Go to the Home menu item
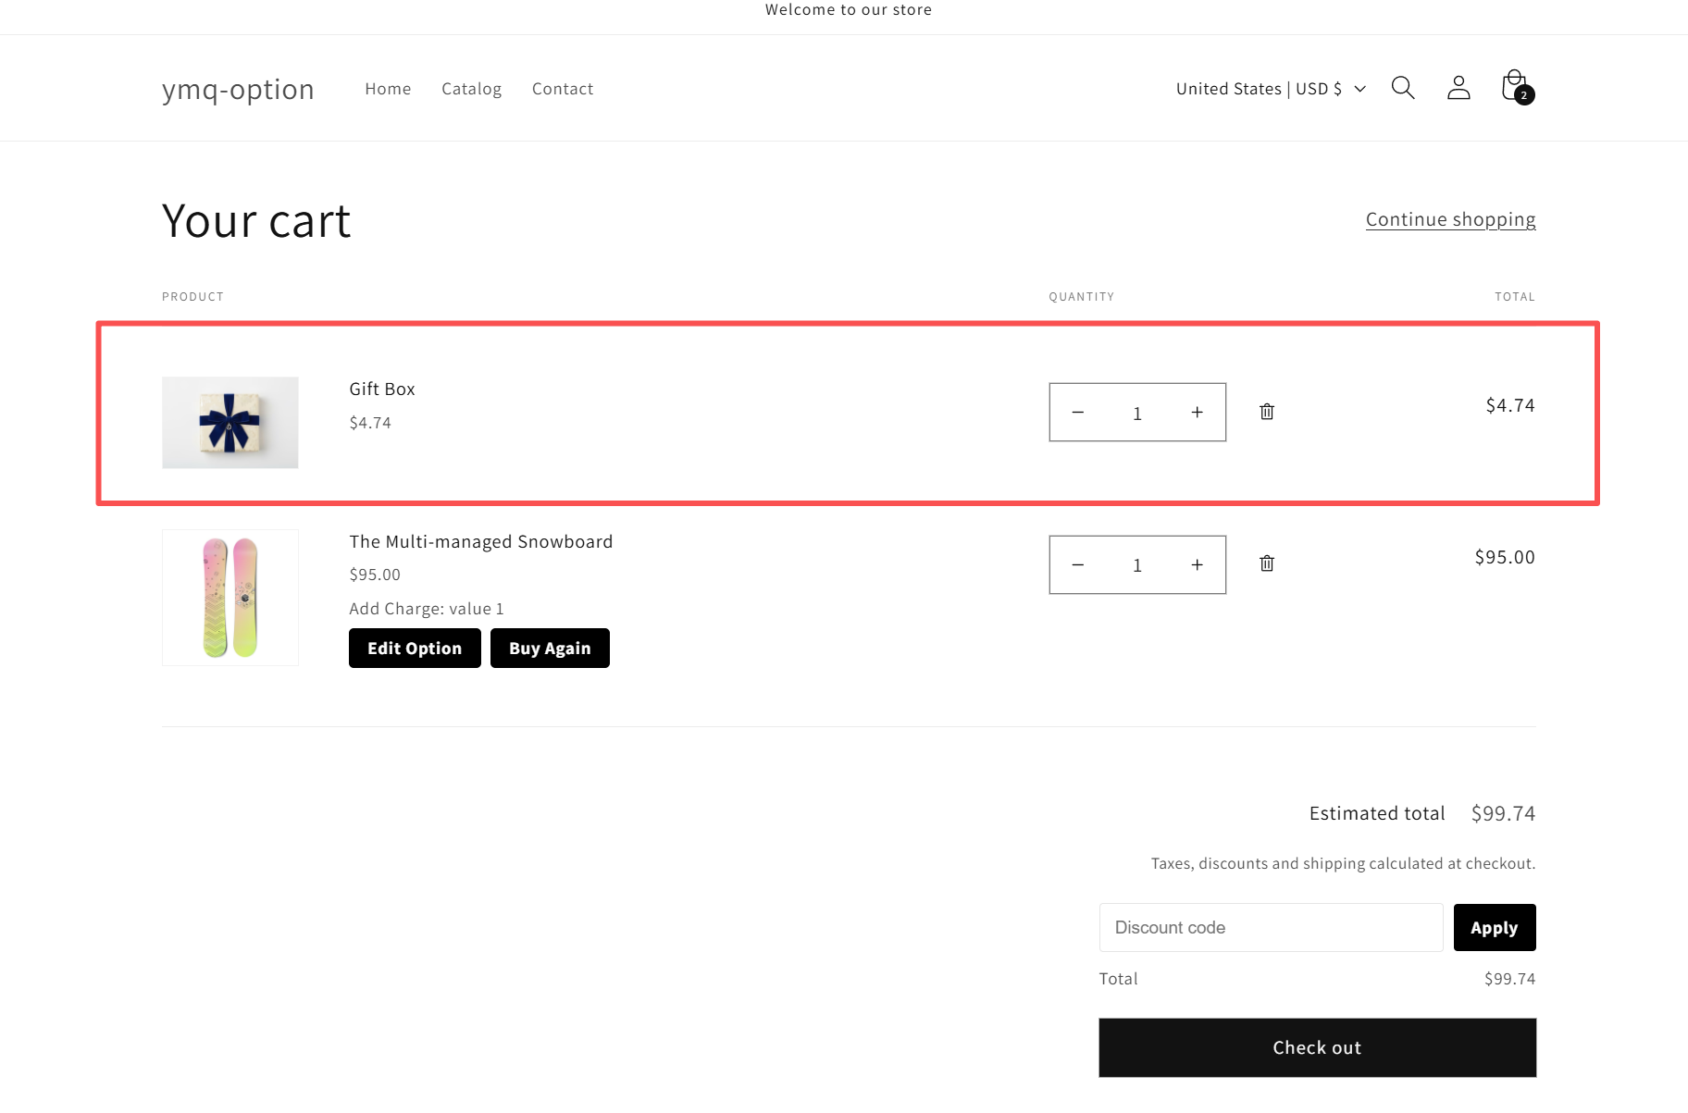The image size is (1688, 1113). click(388, 89)
